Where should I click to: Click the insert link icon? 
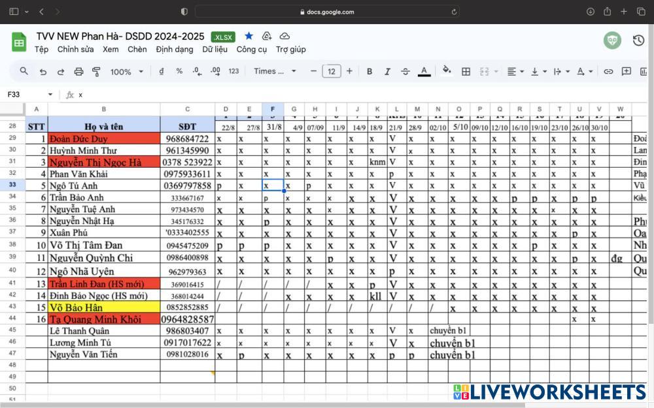pyautogui.click(x=608, y=71)
